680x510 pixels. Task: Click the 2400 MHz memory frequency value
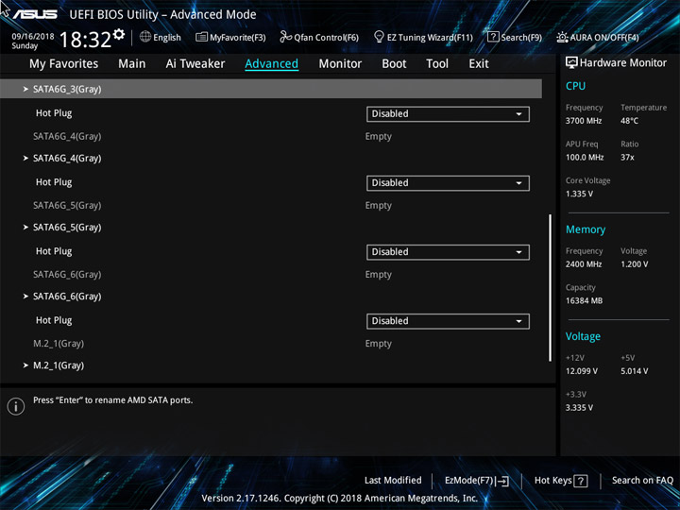(584, 264)
